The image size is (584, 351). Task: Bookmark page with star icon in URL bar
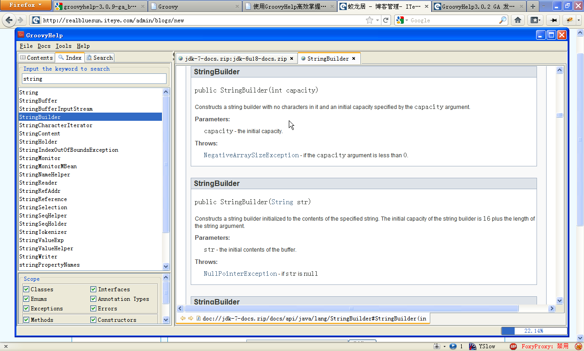coord(370,20)
